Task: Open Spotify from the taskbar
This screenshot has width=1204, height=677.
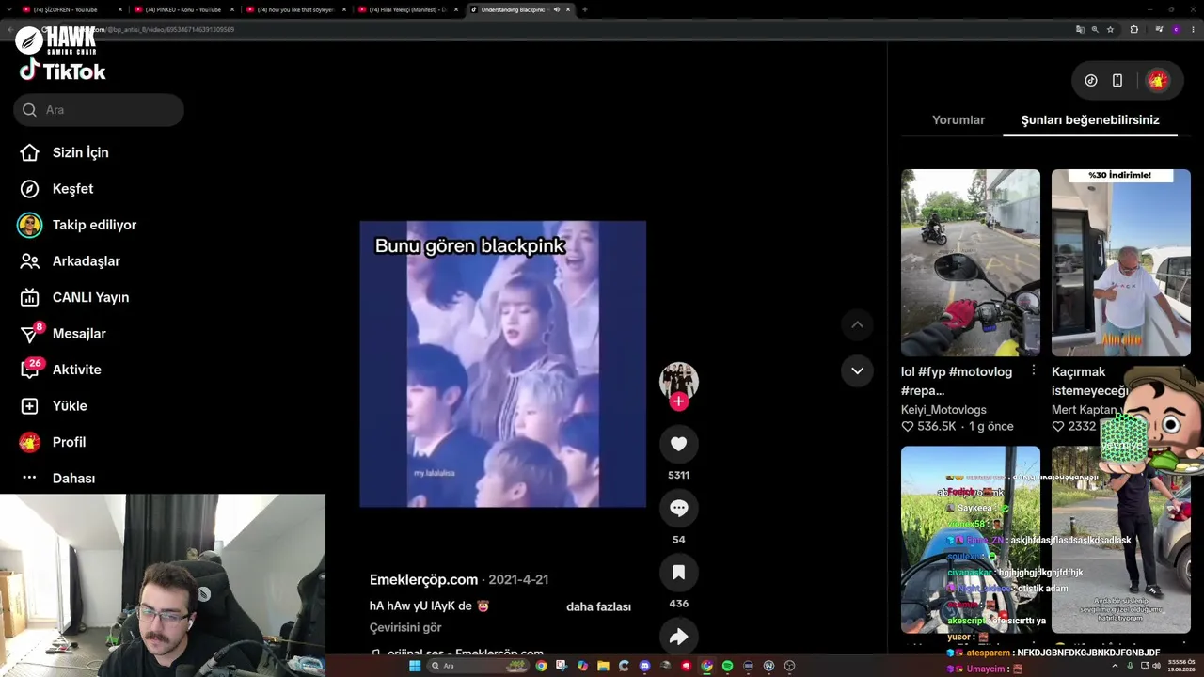Action: pos(727,666)
